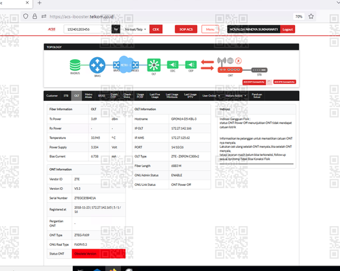Click the black 'by' button

[x=116, y=29]
